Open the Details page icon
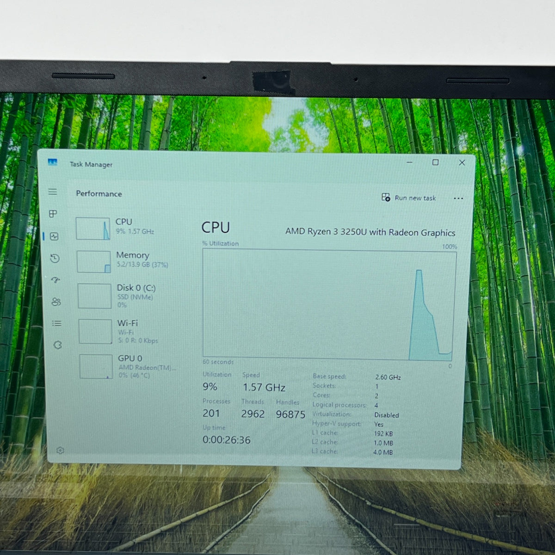Viewport: 555px width, 555px height. pos(56,323)
